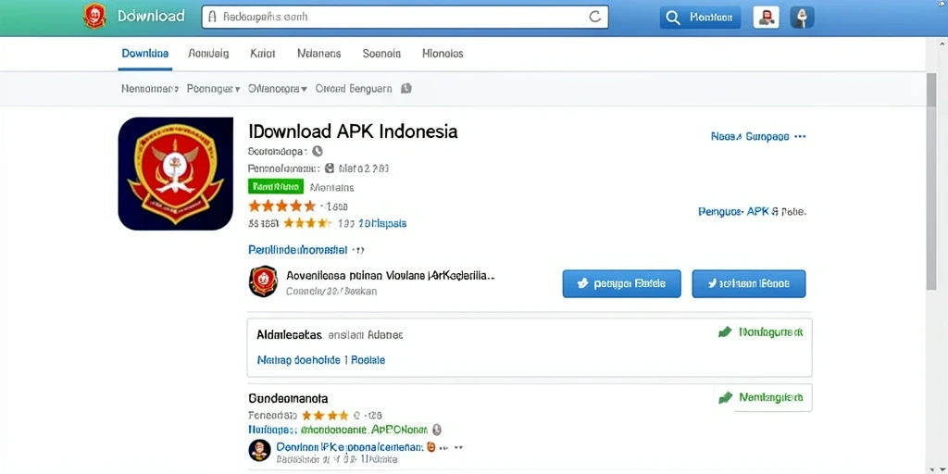Click the cartoon avatar icon at bottom
948x474 pixels.
point(259,451)
